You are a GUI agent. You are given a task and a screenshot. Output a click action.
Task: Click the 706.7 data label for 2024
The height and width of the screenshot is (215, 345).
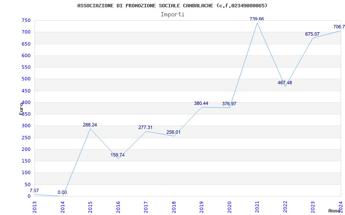(x=339, y=27)
